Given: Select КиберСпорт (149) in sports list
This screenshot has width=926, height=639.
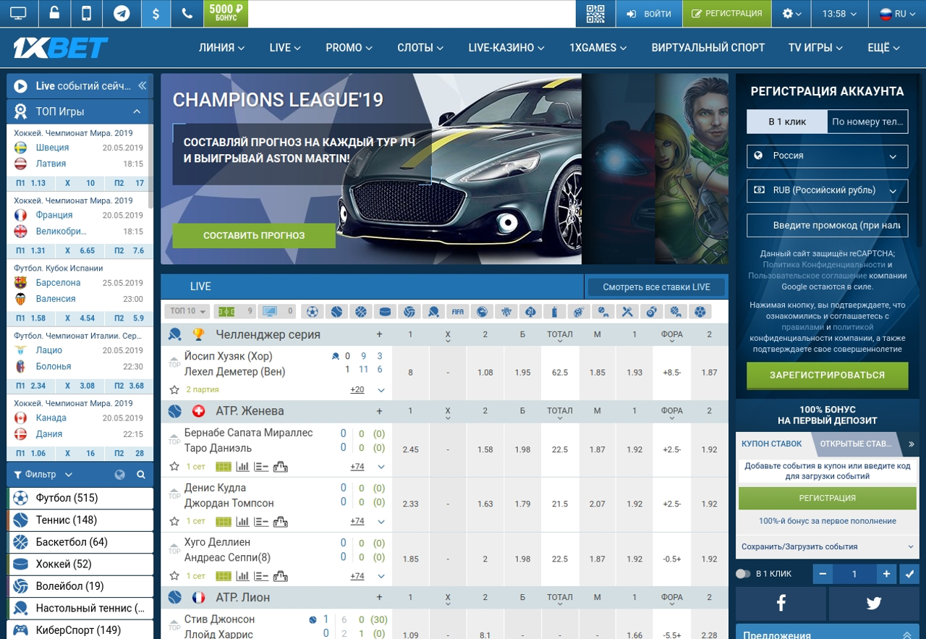Looking at the screenshot, I should [x=80, y=630].
